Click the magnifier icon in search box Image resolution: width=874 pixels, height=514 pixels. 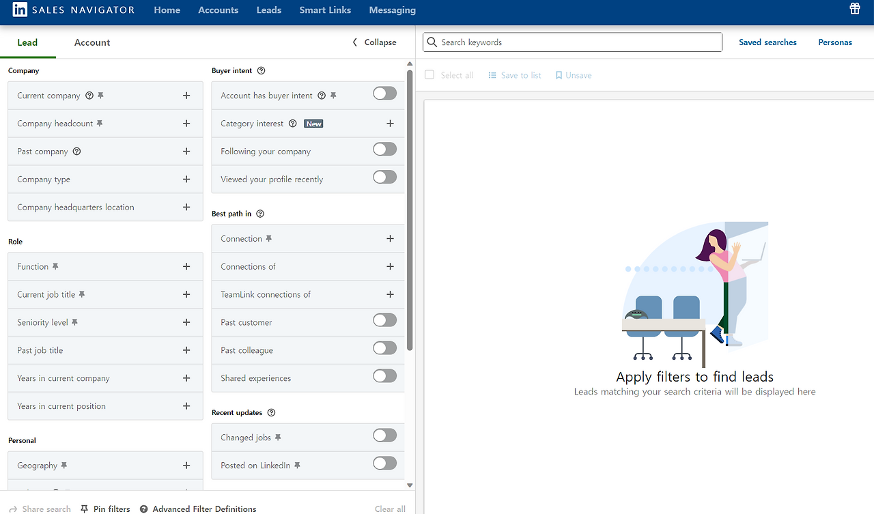pos(432,42)
